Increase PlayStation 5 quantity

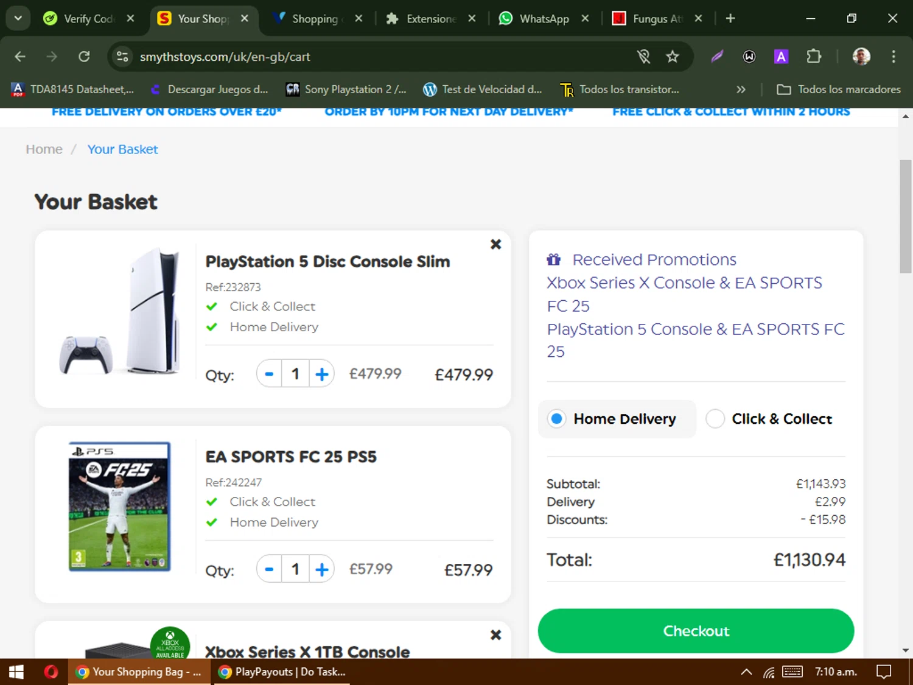[x=322, y=374]
